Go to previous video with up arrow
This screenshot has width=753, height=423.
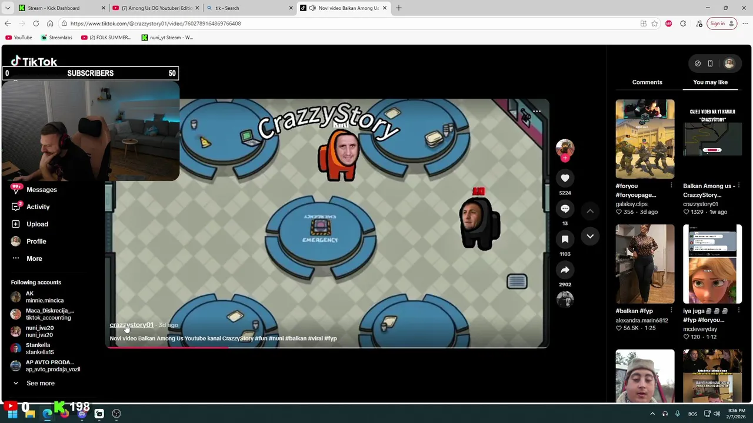pos(590,211)
